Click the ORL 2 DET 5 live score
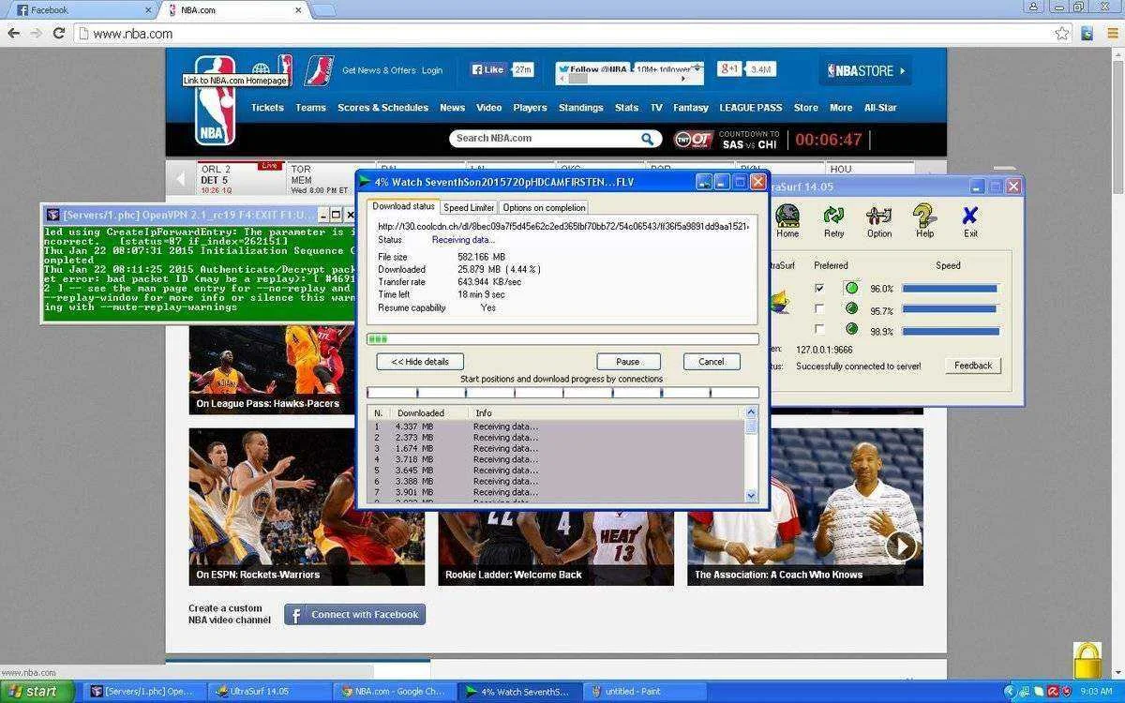 click(239, 180)
